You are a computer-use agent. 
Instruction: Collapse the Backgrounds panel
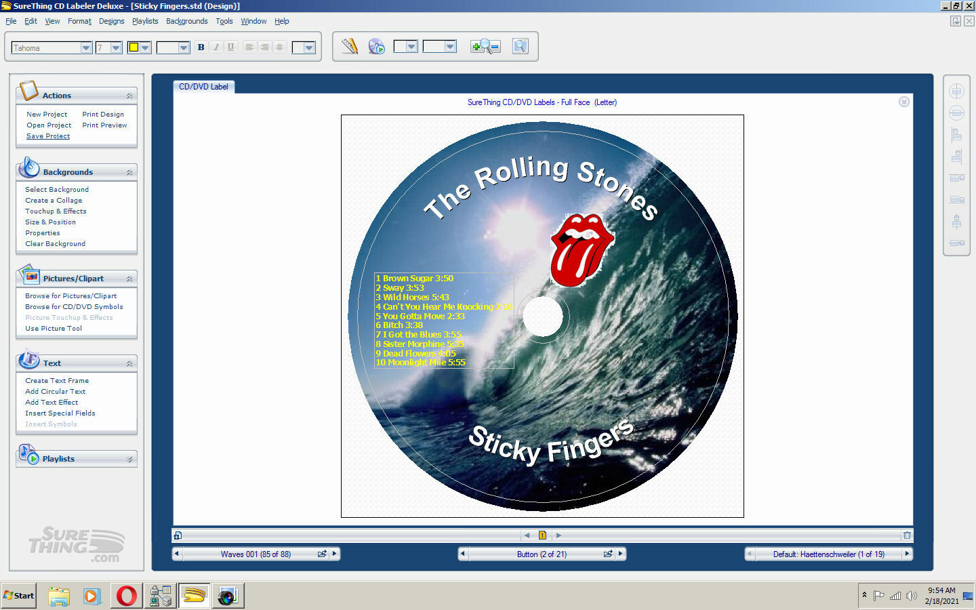(x=129, y=172)
